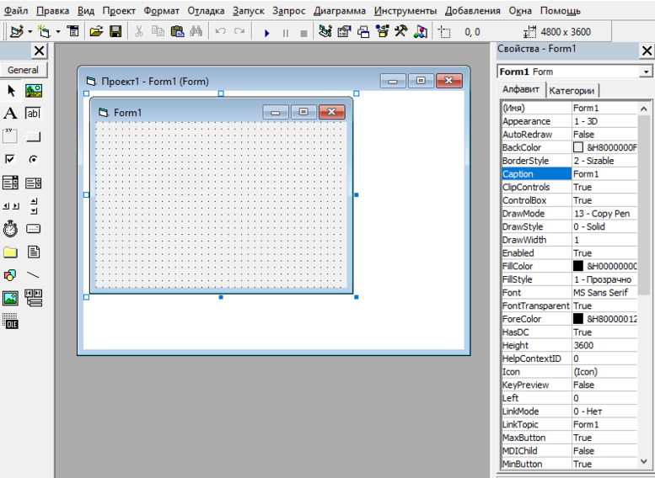Open the Диаграмма menu
The height and width of the screenshot is (478, 655).
(x=340, y=11)
